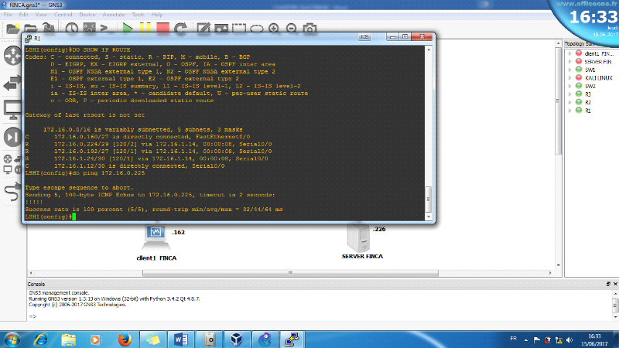Select the Add a link cable tool
The height and width of the screenshot is (348, 619).
[x=12, y=192]
